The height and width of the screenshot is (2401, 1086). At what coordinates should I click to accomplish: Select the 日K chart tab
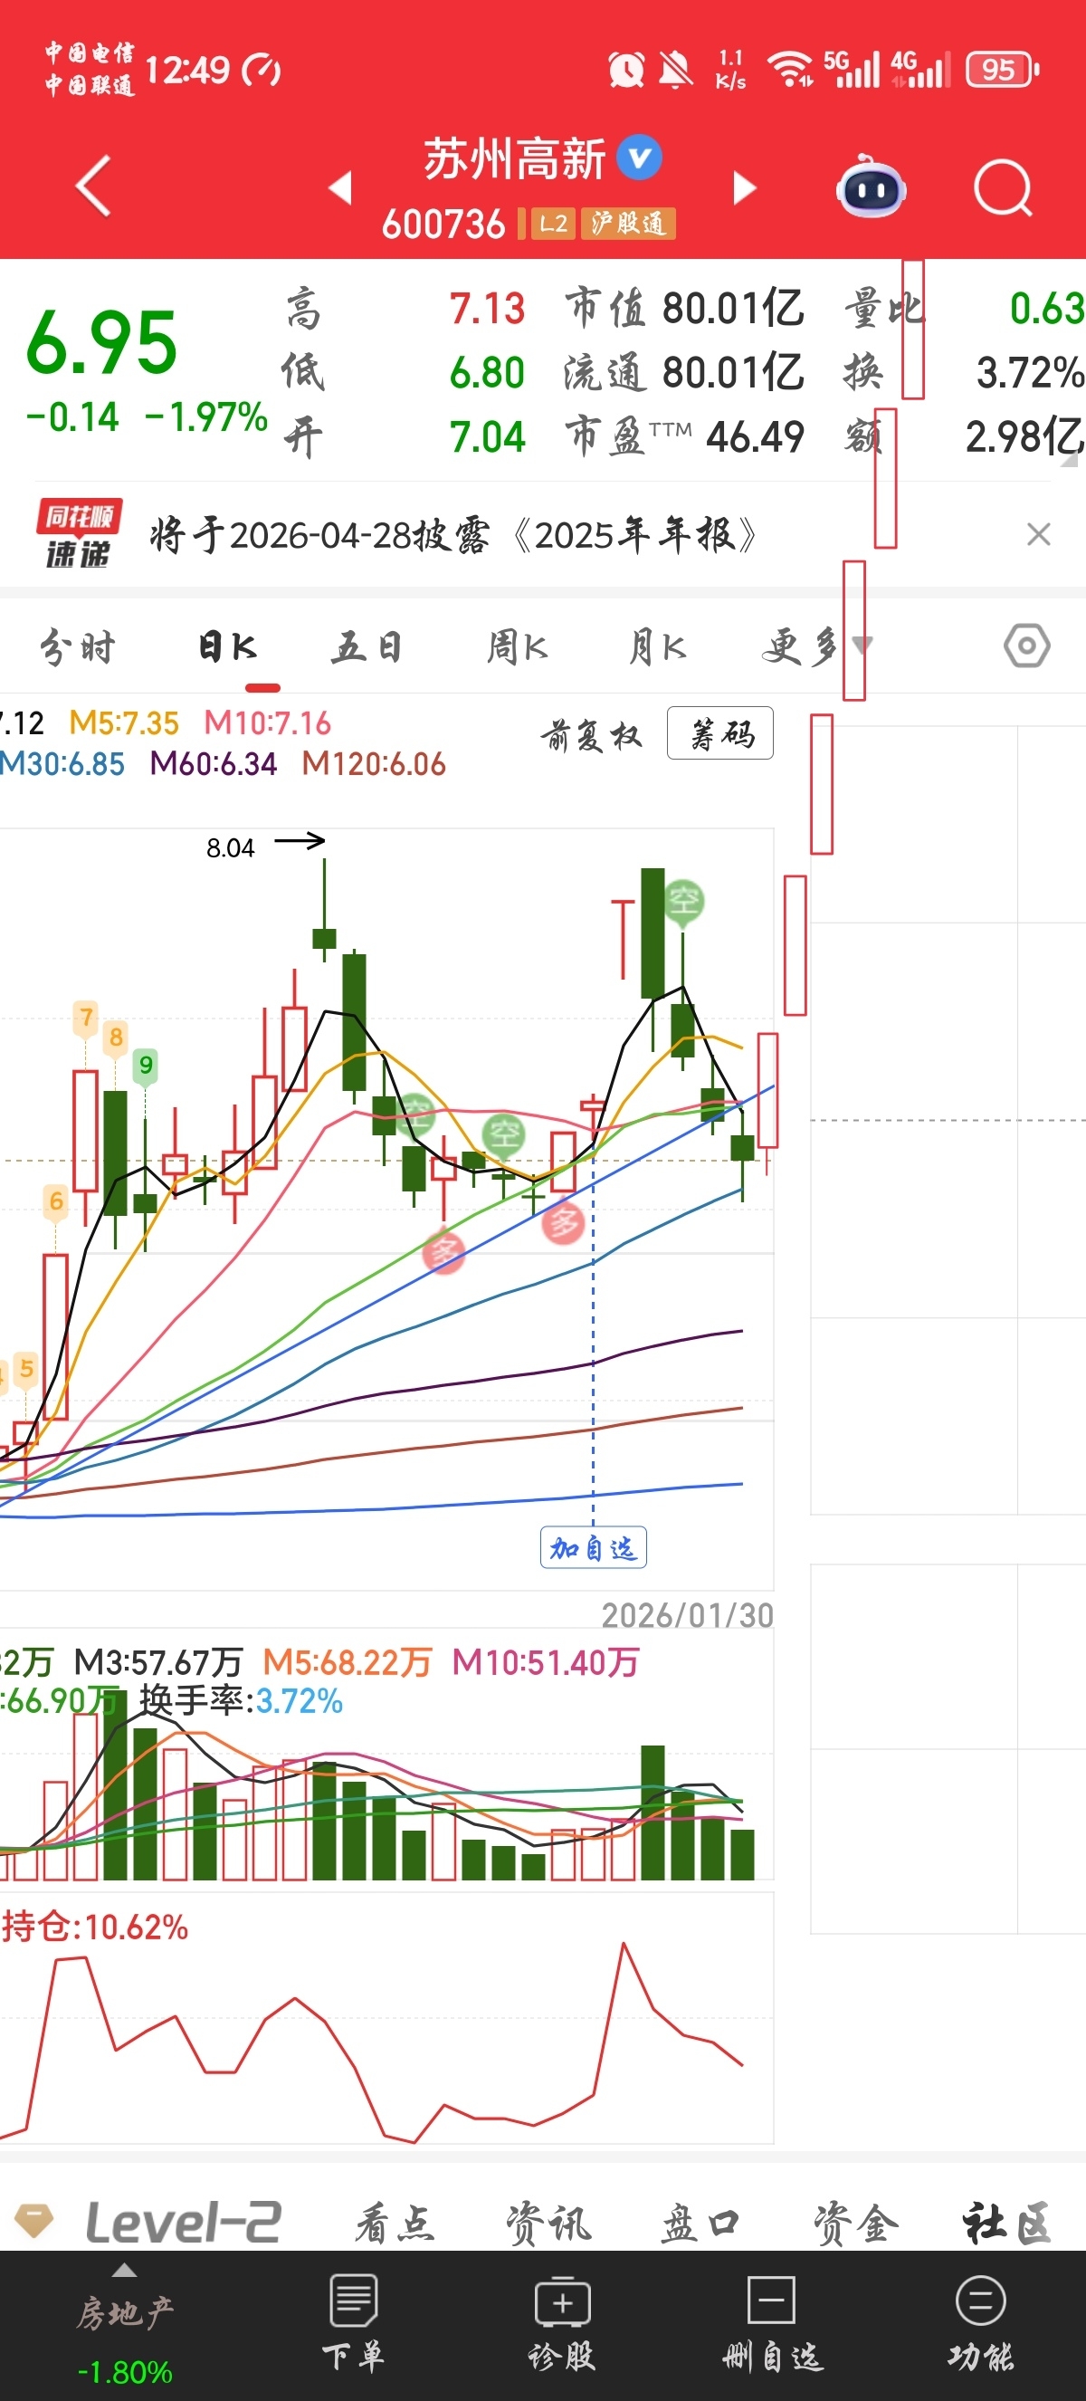click(226, 646)
